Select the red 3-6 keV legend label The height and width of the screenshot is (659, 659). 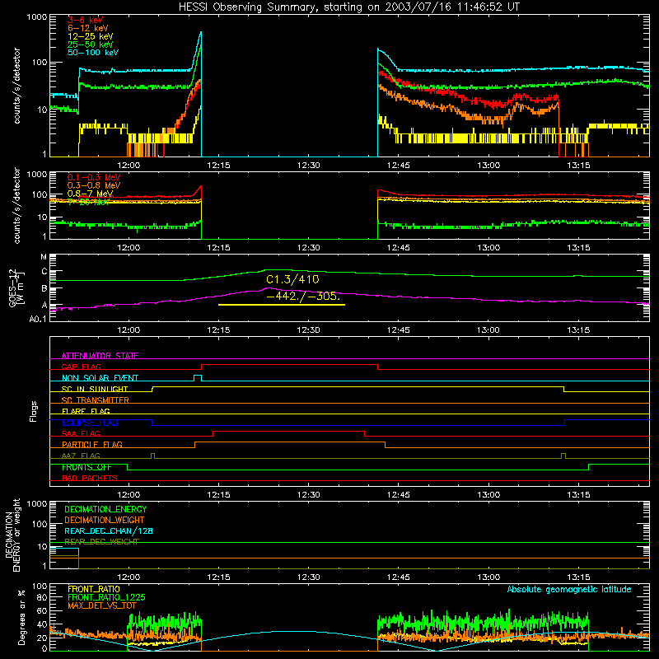point(86,20)
